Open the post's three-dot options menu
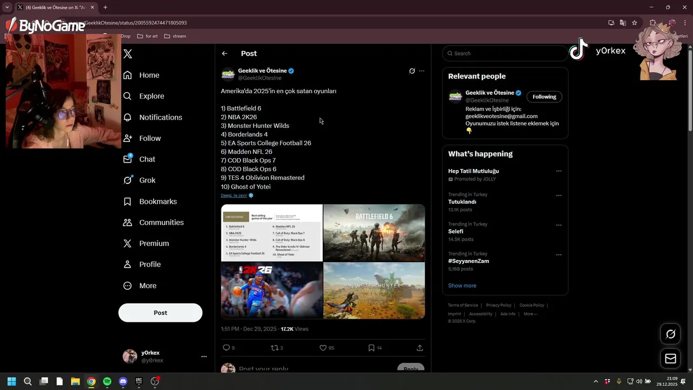The image size is (693, 390). point(422,71)
